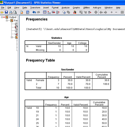Click the Create/Edit Autoscript toolbar icon

(85, 12)
